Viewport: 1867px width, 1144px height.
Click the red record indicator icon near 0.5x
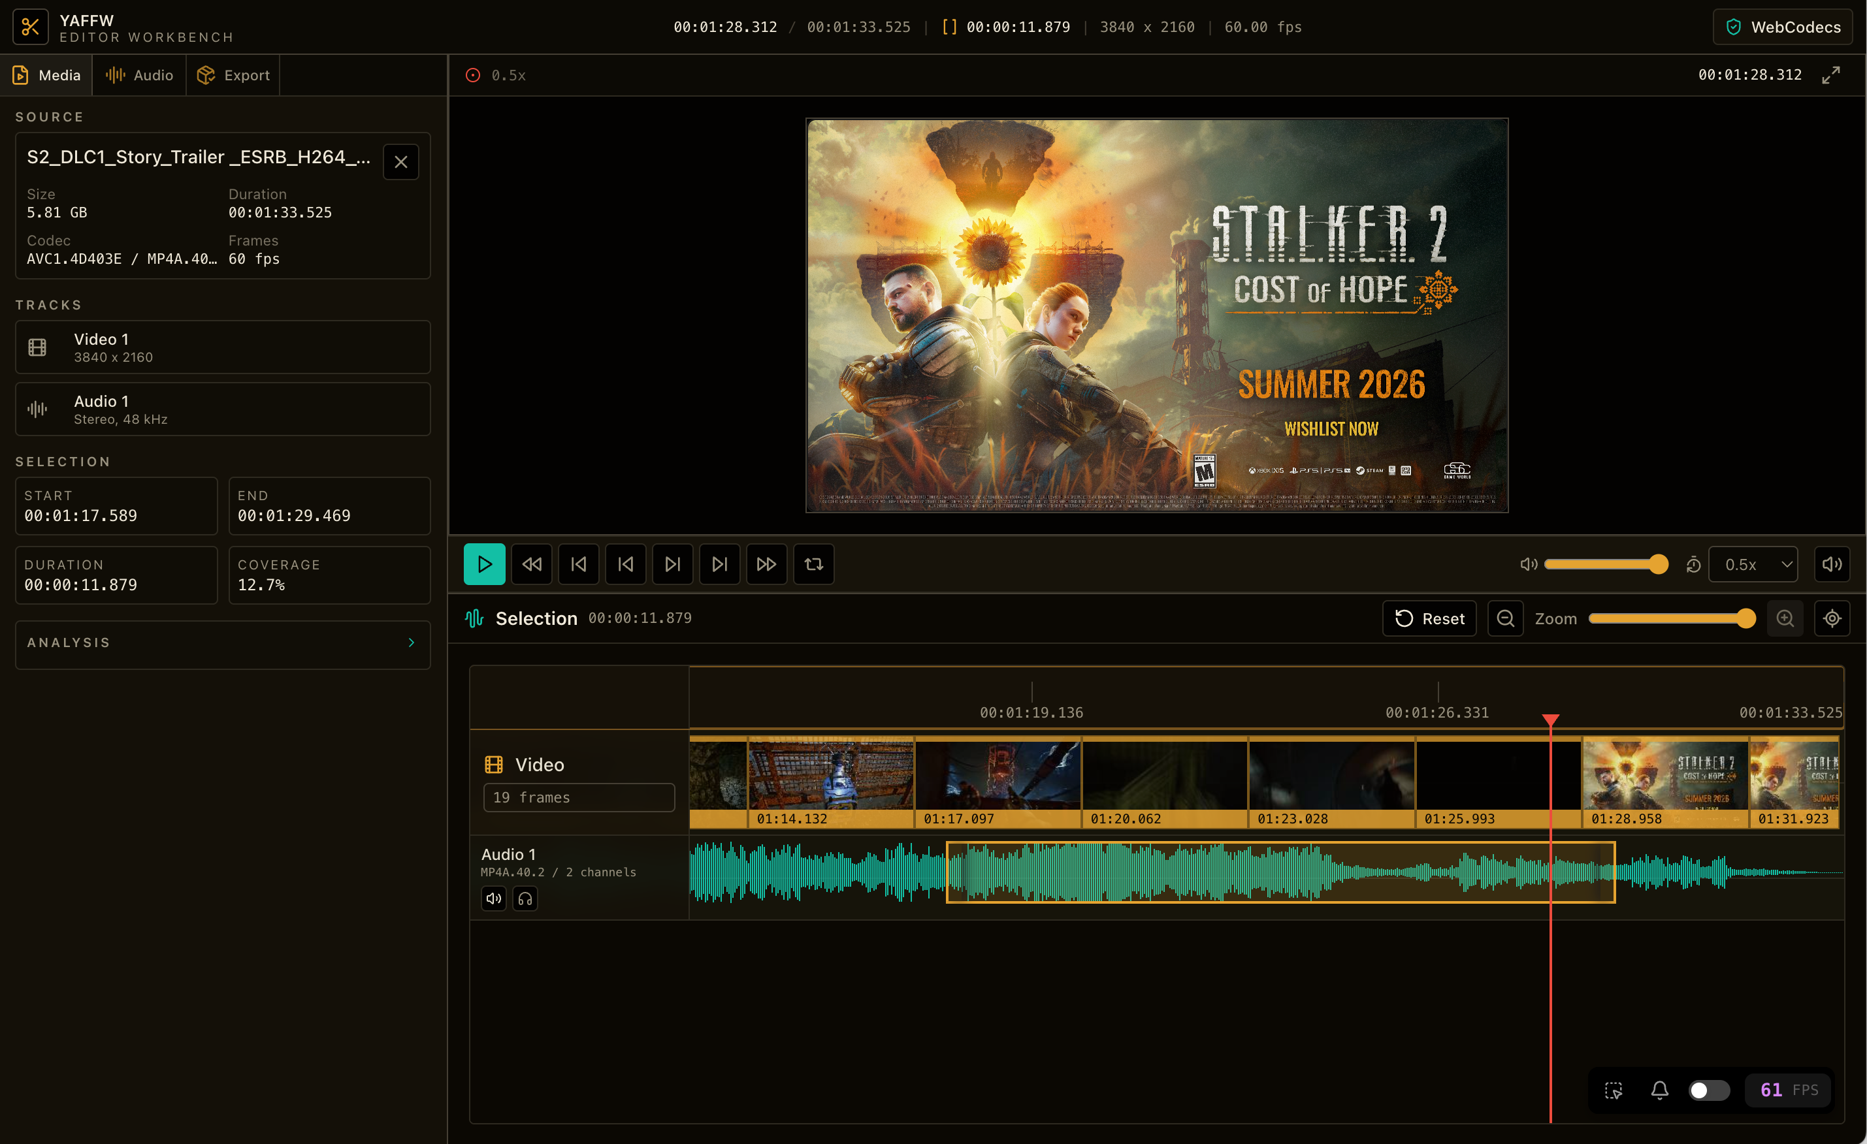pyautogui.click(x=473, y=75)
